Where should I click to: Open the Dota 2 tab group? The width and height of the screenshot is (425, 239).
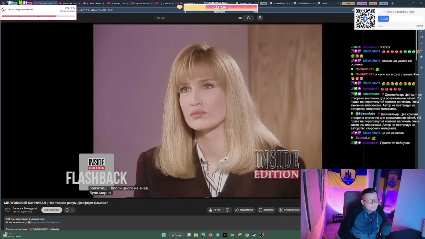373,3
